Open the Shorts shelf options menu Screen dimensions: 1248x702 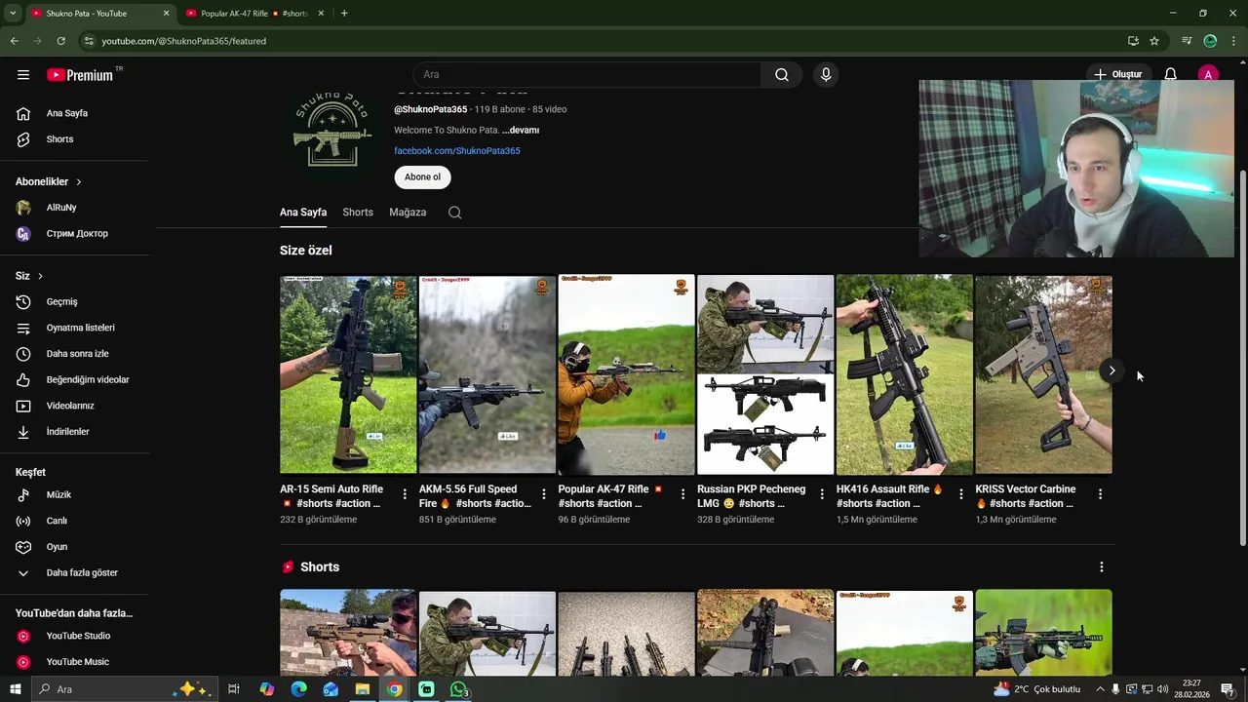(1102, 567)
